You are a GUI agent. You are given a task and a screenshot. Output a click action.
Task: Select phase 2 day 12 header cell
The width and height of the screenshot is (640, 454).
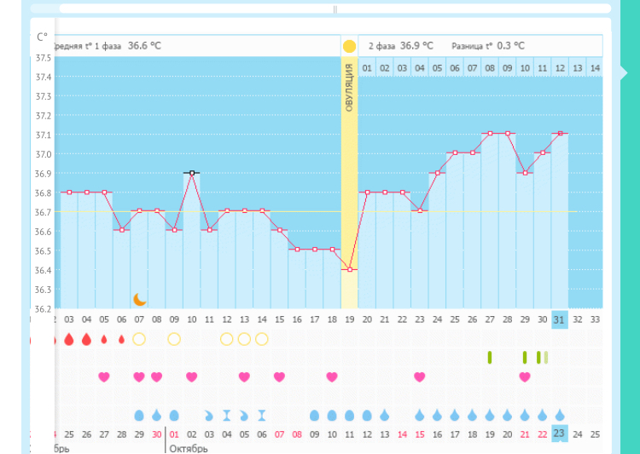[560, 67]
